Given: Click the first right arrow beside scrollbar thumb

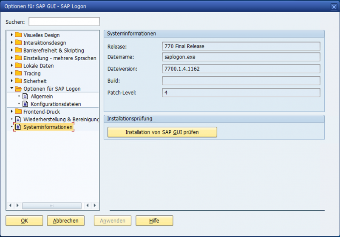Looking at the screenshot, I should [x=17, y=206].
